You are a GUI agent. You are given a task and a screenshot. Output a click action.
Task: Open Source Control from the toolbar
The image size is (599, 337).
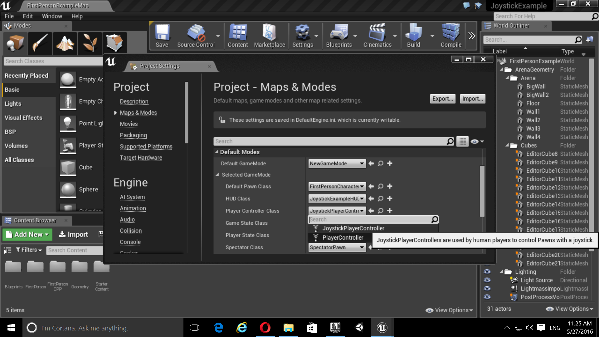196,36
